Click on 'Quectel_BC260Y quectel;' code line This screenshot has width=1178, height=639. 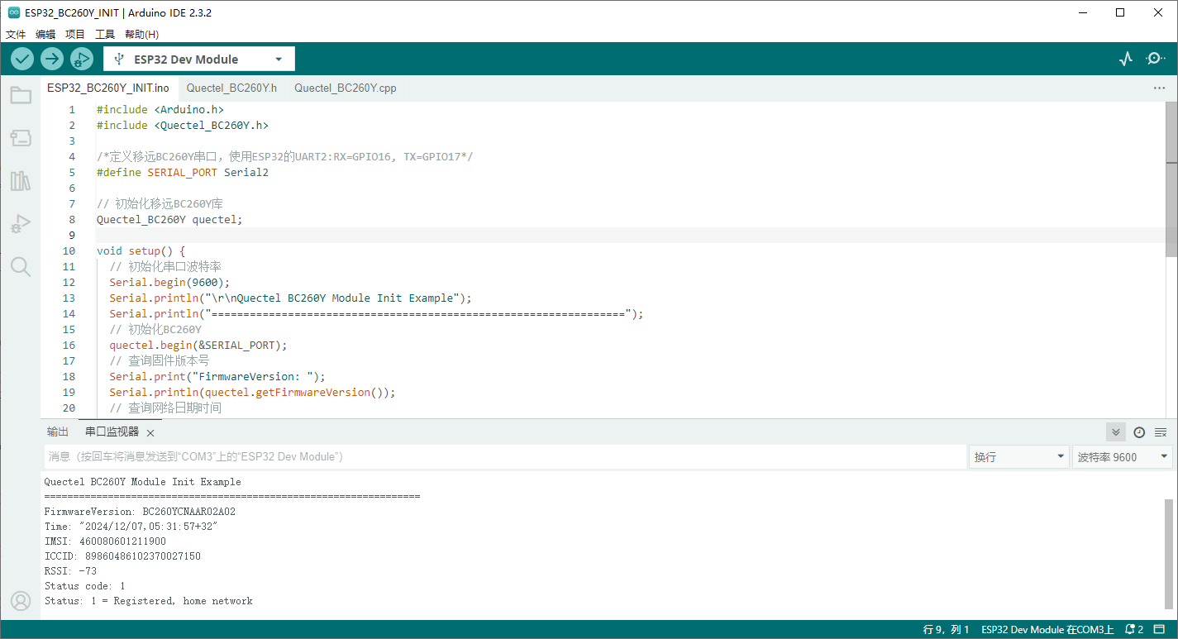(x=169, y=220)
